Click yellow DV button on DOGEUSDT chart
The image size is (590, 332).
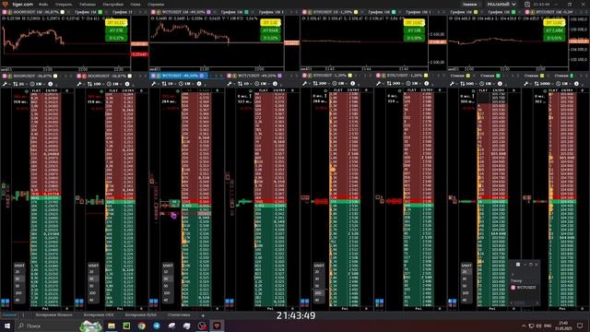click(x=116, y=23)
